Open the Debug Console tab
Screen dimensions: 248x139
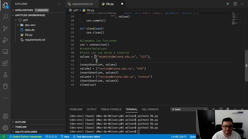tap(111, 109)
